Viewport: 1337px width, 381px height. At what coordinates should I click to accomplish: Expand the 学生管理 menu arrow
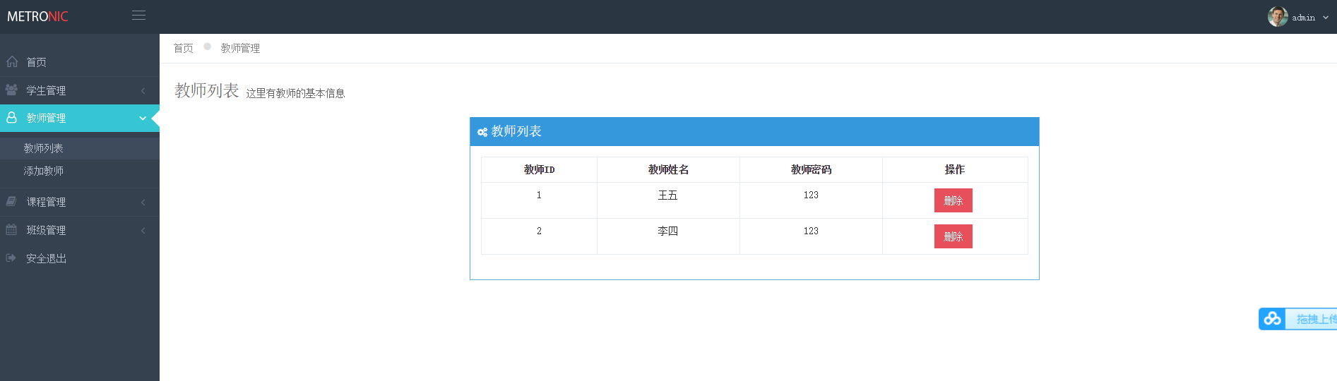coord(143,90)
